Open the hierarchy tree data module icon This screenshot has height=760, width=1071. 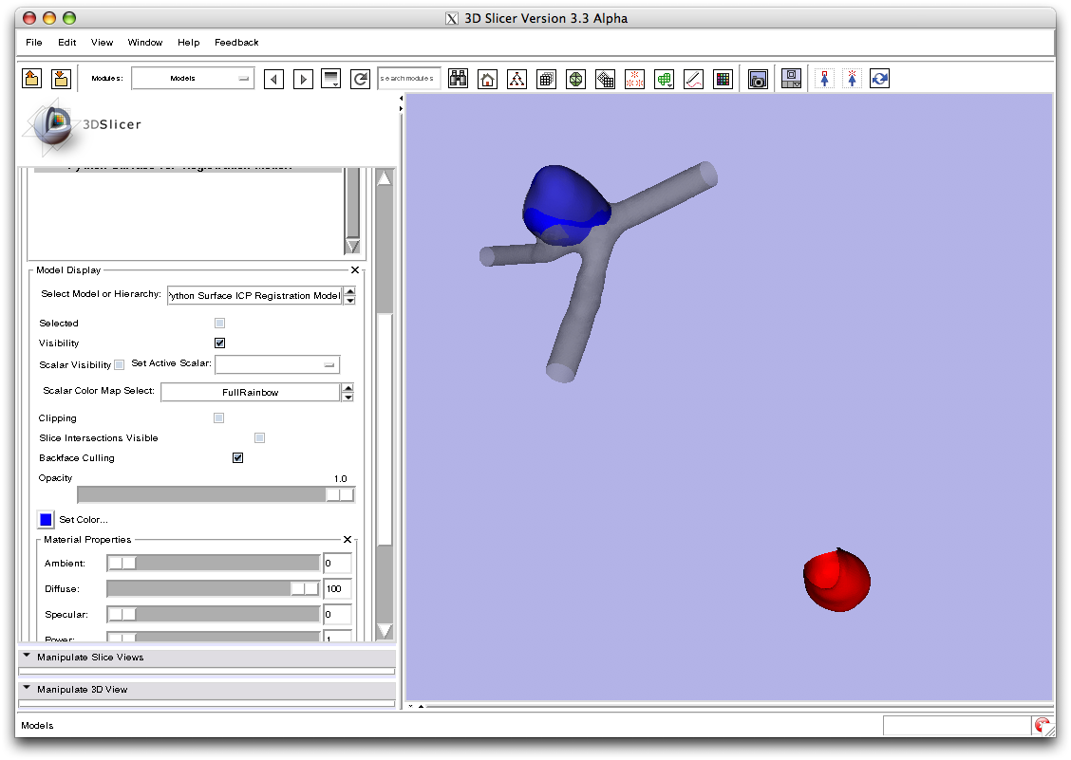(517, 80)
